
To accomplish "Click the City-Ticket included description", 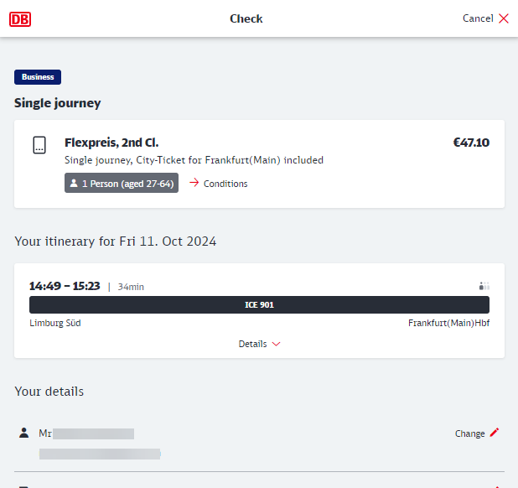I will [194, 160].
